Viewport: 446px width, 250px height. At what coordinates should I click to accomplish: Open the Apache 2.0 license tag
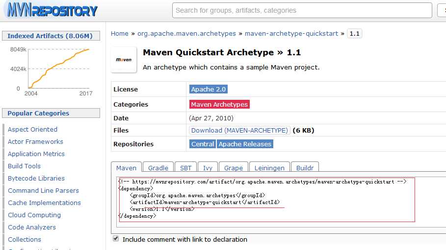(x=208, y=89)
